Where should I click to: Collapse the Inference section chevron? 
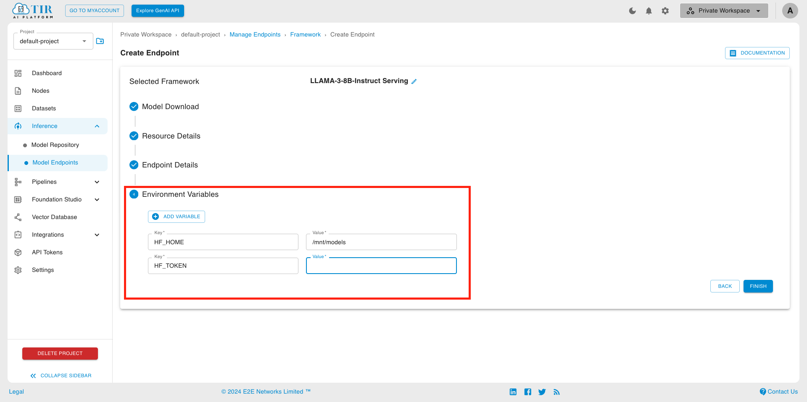pyautogui.click(x=97, y=126)
